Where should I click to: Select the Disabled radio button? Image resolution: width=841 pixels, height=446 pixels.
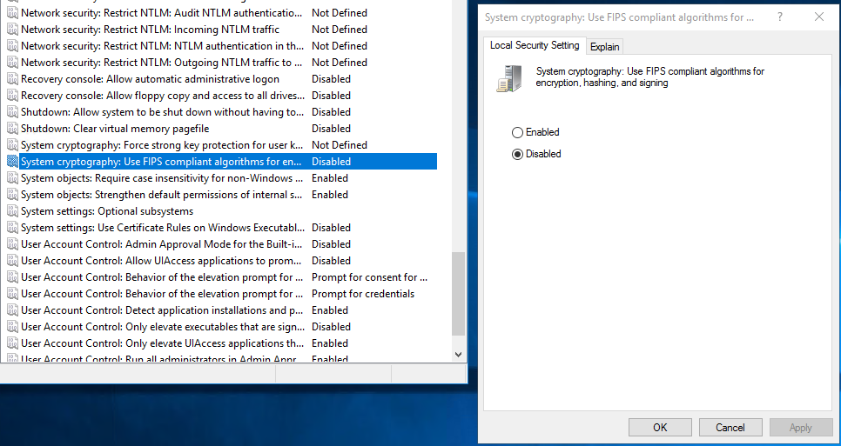tap(518, 154)
